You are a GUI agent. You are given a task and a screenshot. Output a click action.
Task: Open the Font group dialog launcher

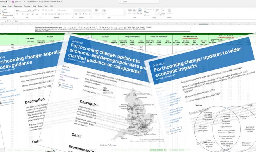point(40,18)
